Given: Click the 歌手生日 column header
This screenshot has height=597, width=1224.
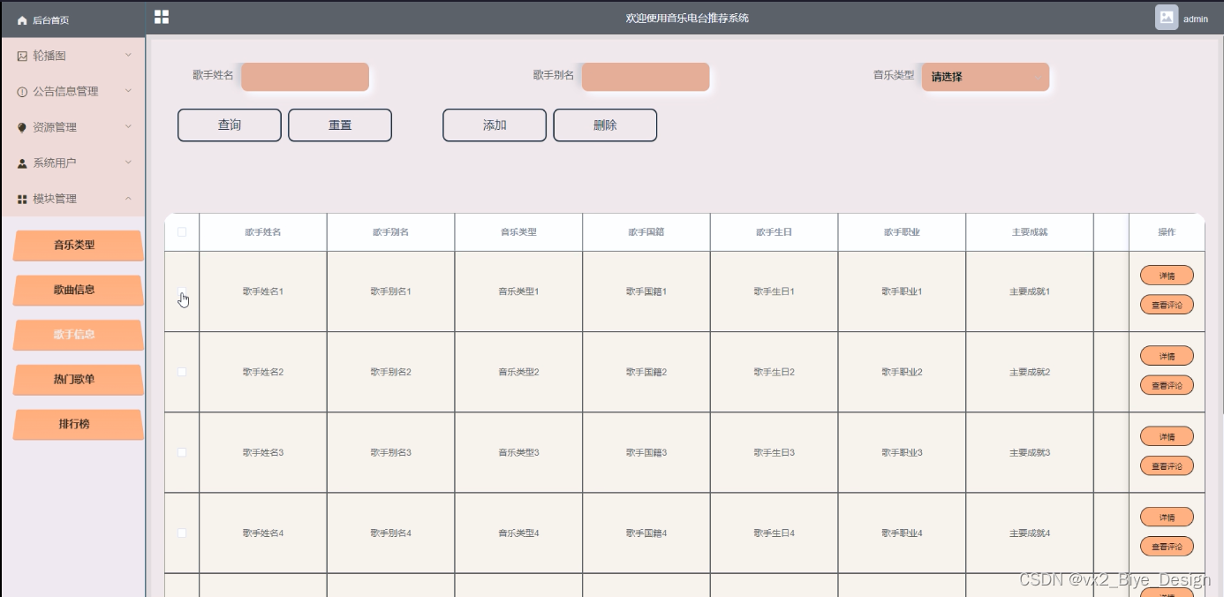Looking at the screenshot, I should point(774,232).
